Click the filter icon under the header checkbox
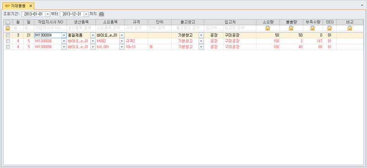Screen dimensions: 367x168 [8, 28]
